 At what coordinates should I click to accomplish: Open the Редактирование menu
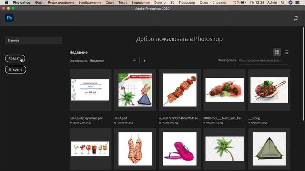click(x=61, y=3)
